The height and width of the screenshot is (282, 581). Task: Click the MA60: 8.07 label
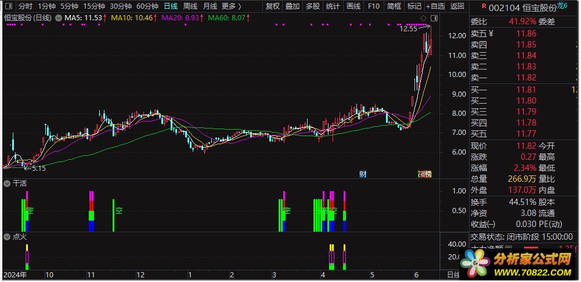(x=226, y=17)
